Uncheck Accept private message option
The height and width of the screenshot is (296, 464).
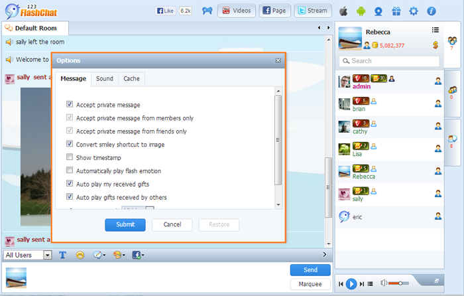click(x=70, y=105)
